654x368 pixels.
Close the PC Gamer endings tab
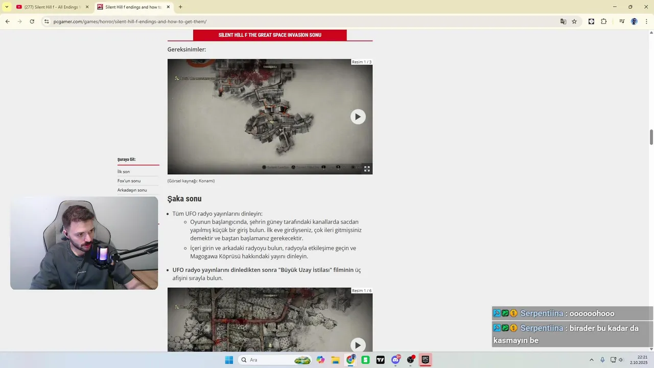pyautogui.click(x=168, y=7)
